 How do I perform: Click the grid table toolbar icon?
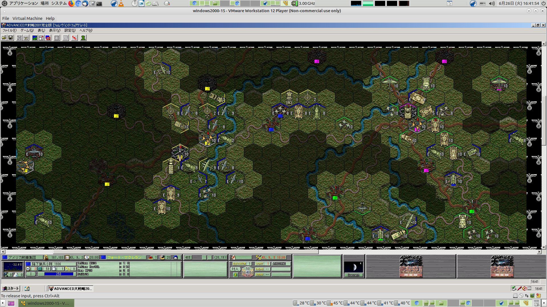click(x=57, y=38)
